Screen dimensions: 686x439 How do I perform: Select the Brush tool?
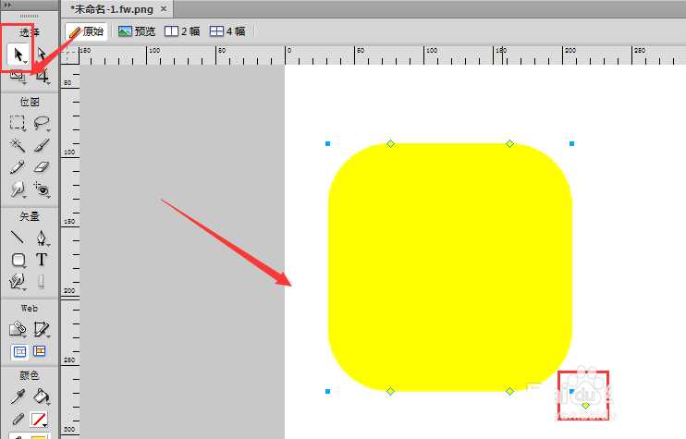point(42,145)
